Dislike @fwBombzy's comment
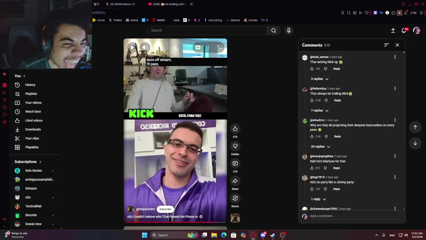This screenshot has height=240, width=426. (x=326, y=100)
